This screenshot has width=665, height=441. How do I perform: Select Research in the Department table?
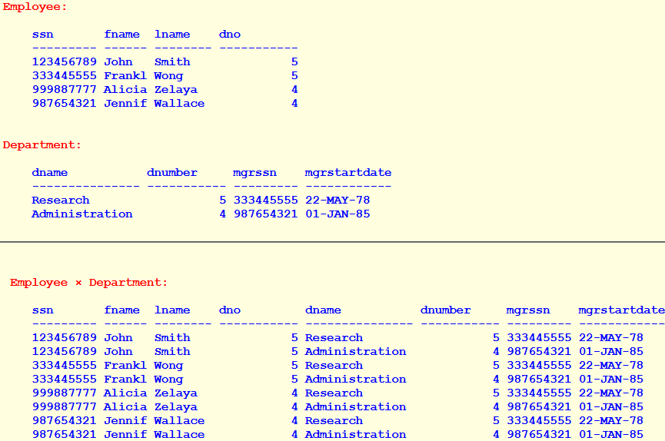pos(60,201)
